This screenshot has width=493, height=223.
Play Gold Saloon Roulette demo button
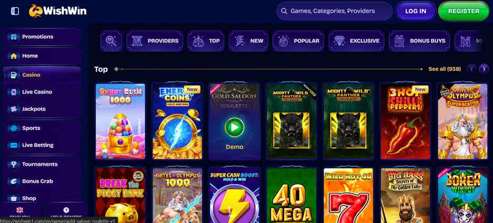coord(234,127)
